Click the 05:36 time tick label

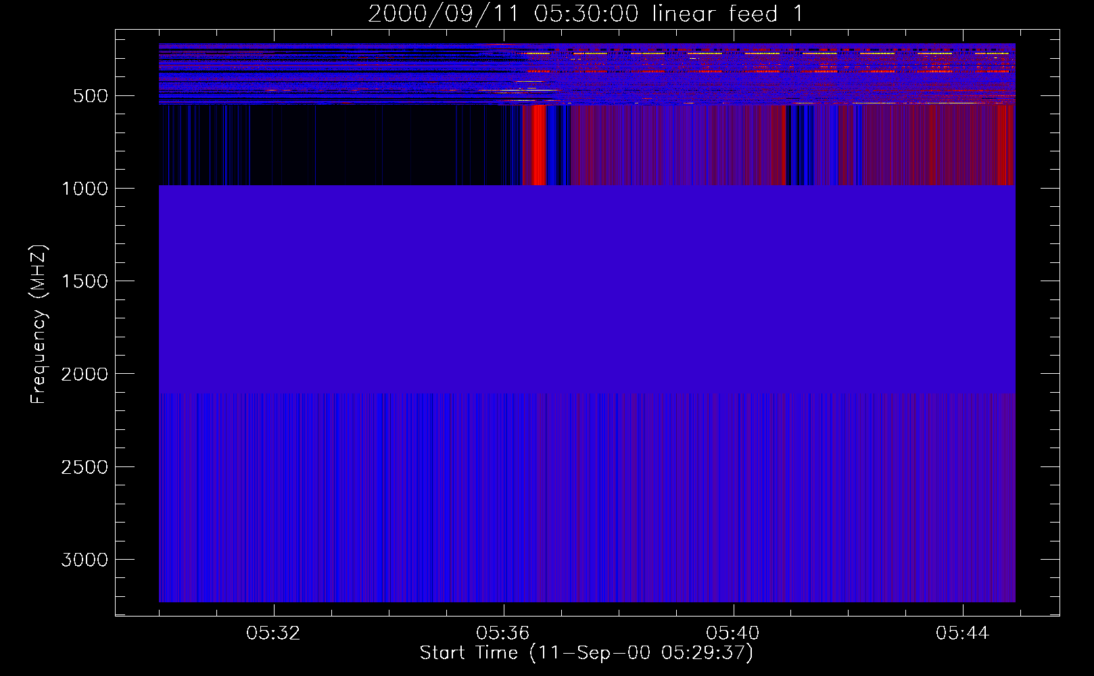pos(503,633)
